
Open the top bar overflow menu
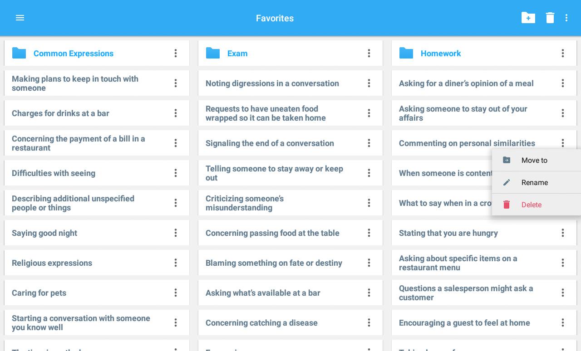click(566, 18)
